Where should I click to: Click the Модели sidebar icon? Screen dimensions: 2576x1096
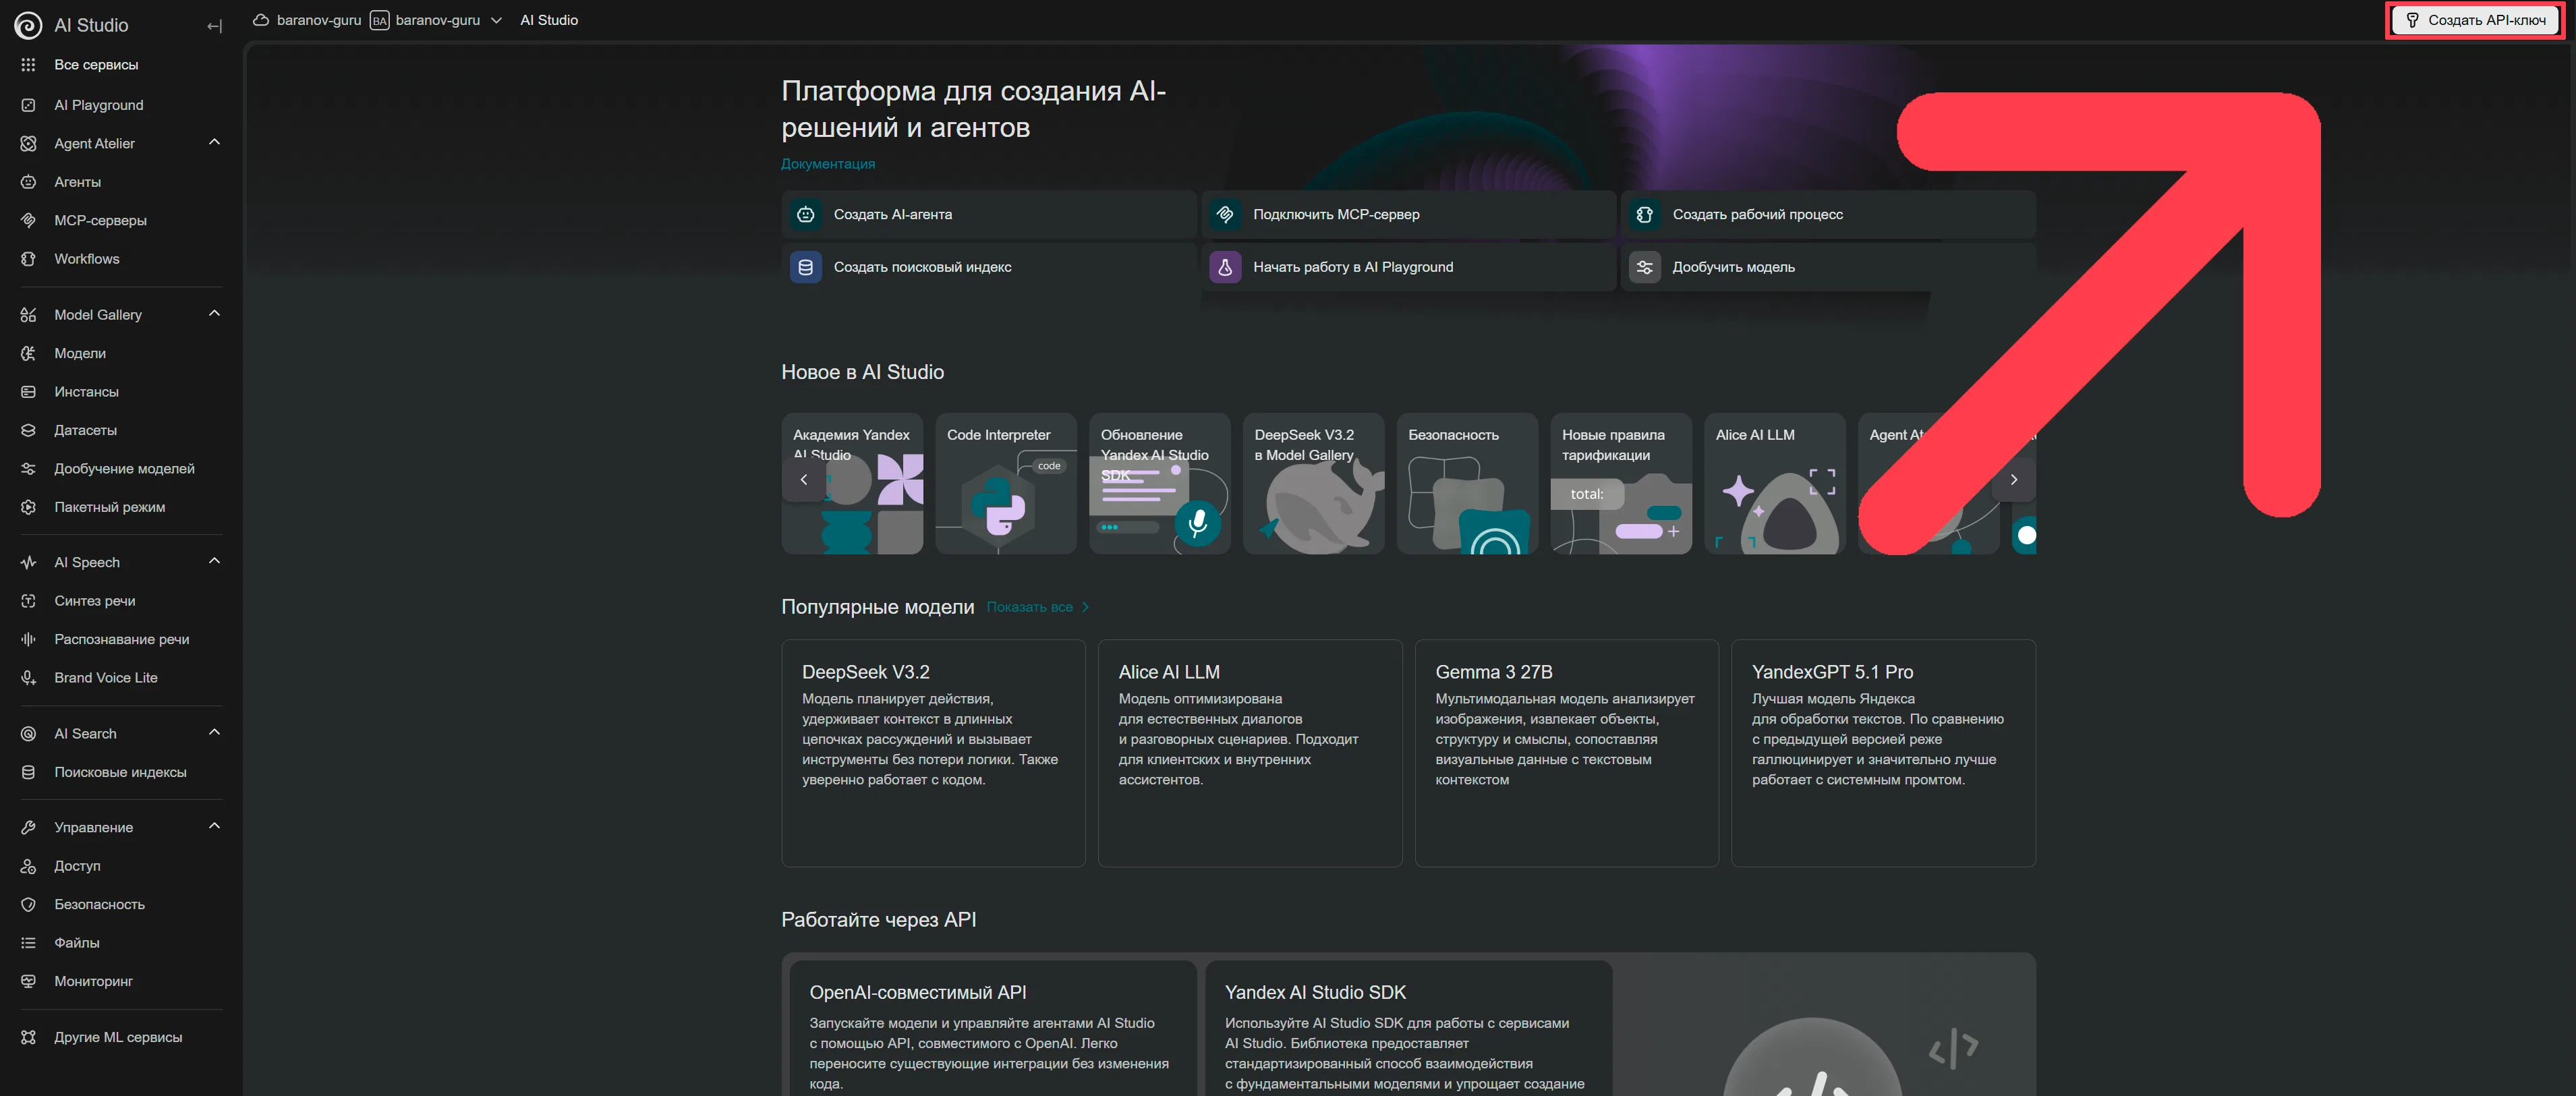(28, 353)
